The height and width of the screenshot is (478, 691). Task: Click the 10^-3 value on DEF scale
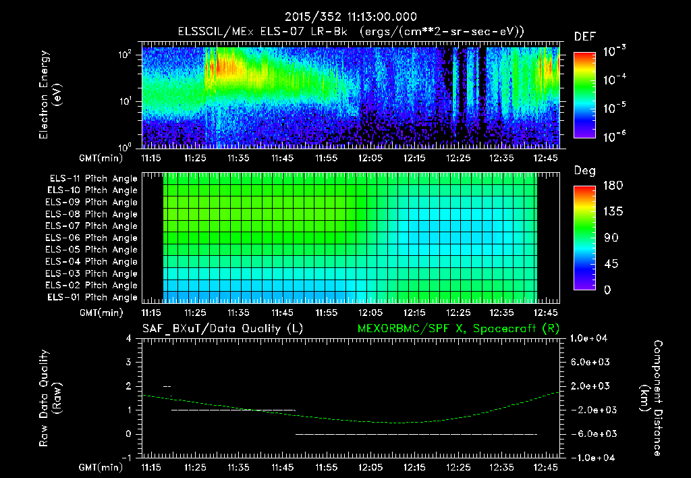(615, 51)
